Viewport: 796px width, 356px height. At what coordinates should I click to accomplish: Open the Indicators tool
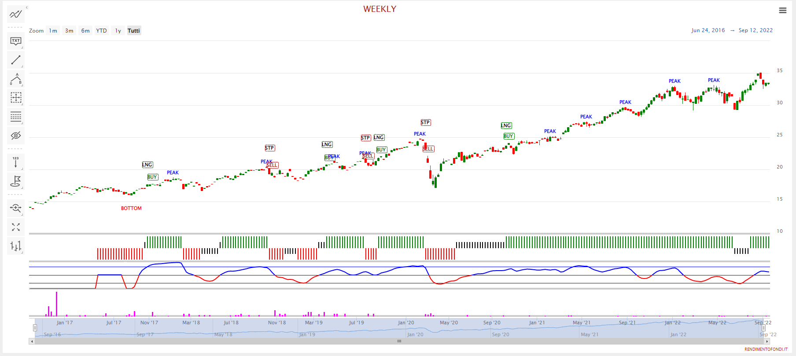point(15,14)
